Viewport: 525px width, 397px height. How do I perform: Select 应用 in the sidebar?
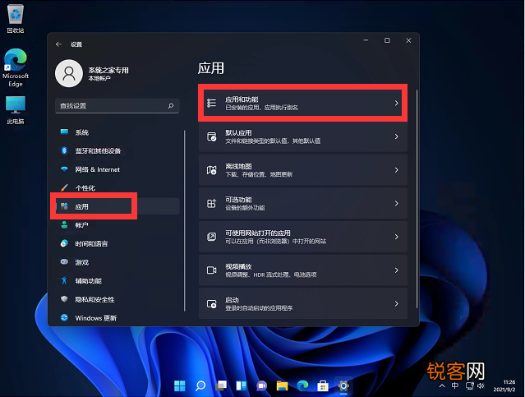(x=117, y=206)
